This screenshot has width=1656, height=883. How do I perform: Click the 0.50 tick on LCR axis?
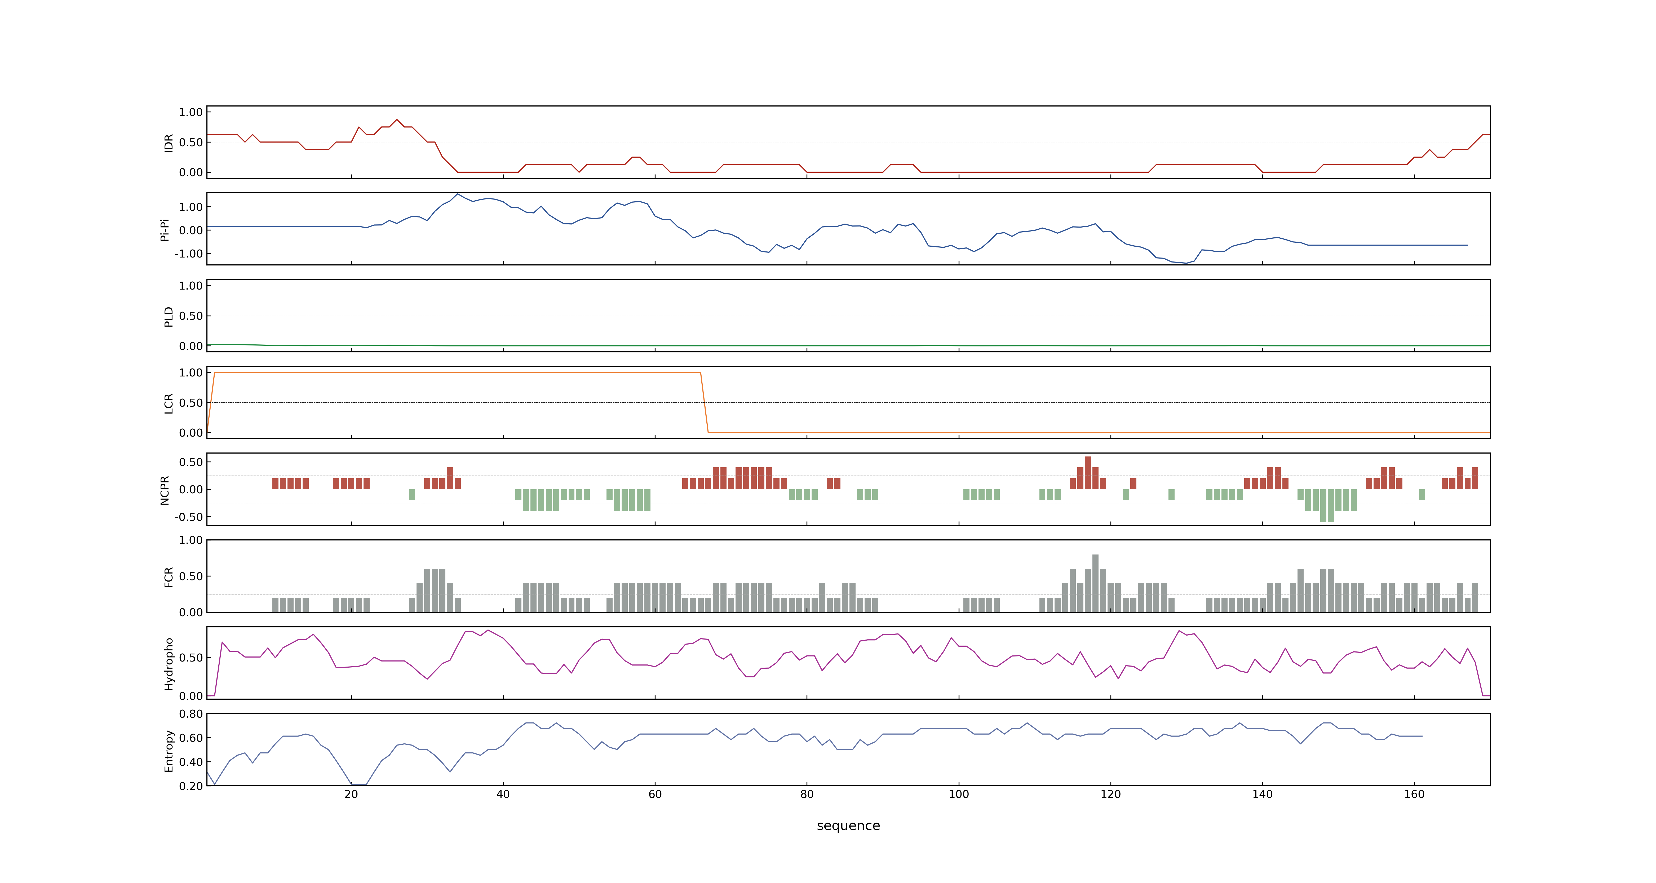191,403
